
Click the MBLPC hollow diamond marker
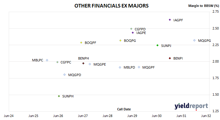click(47, 60)
